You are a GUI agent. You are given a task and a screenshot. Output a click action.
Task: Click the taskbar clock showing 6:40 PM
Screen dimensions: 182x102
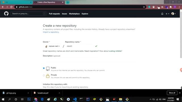point(171,99)
